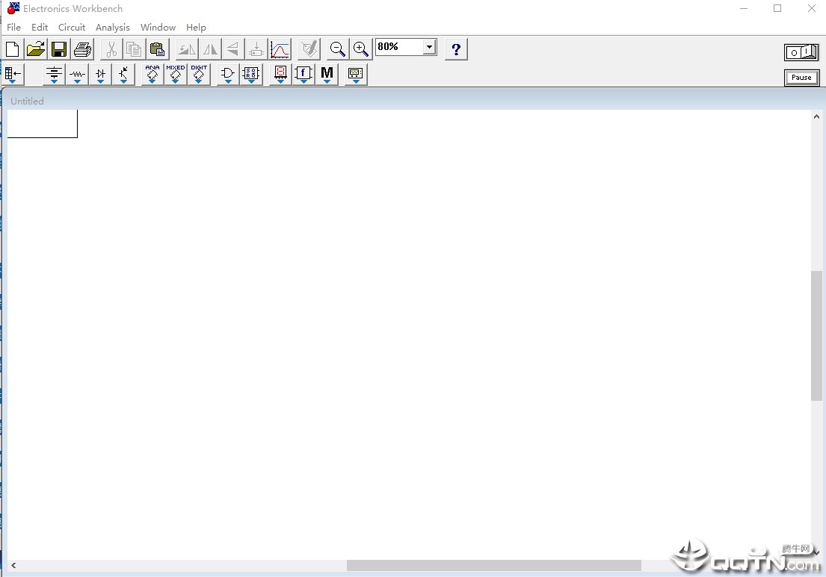
Task: Cut selection with scissors icon
Action: [111, 49]
